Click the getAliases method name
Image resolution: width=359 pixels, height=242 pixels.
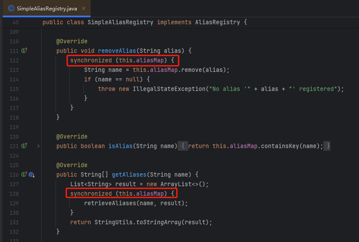(129, 174)
